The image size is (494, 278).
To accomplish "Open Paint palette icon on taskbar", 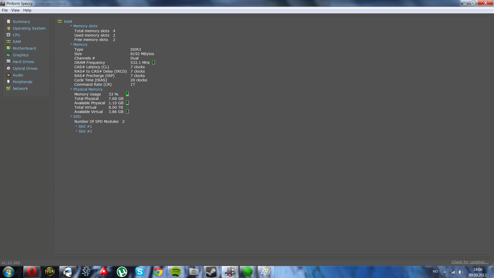I will 266,272.
